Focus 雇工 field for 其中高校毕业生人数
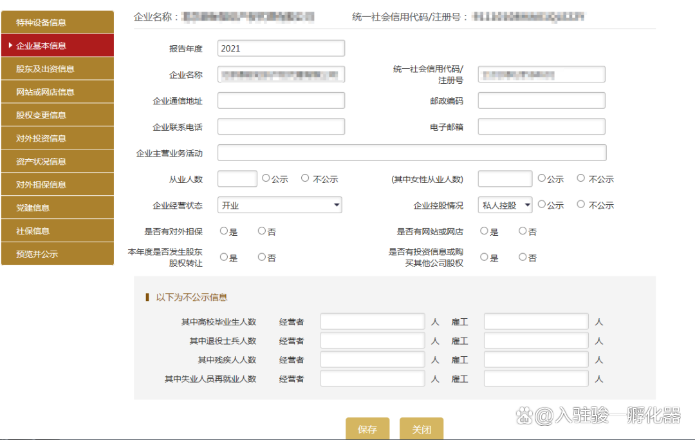Image resolution: width=695 pixels, height=440 pixels. (536, 321)
